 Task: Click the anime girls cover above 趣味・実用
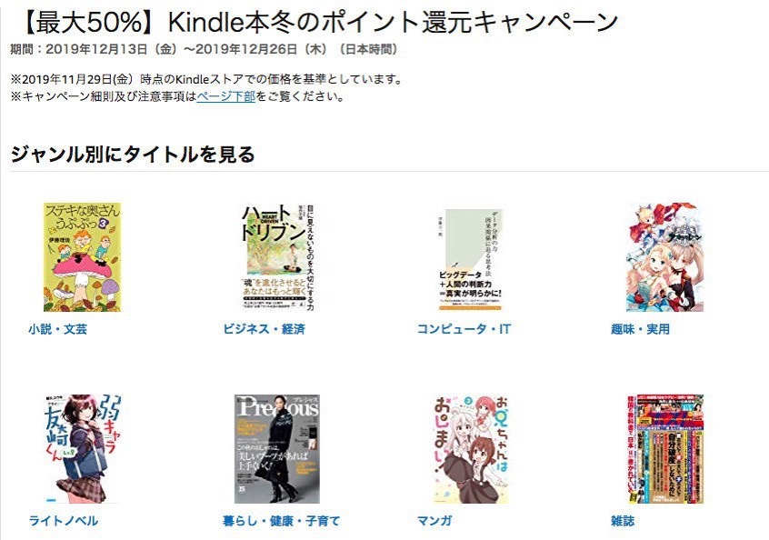click(x=665, y=257)
